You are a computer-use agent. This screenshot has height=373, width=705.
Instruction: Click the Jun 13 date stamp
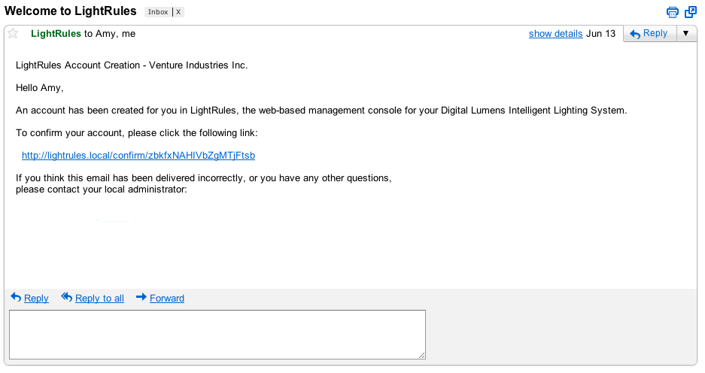(x=600, y=34)
